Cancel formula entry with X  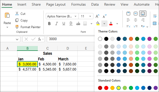coord(26,39)
